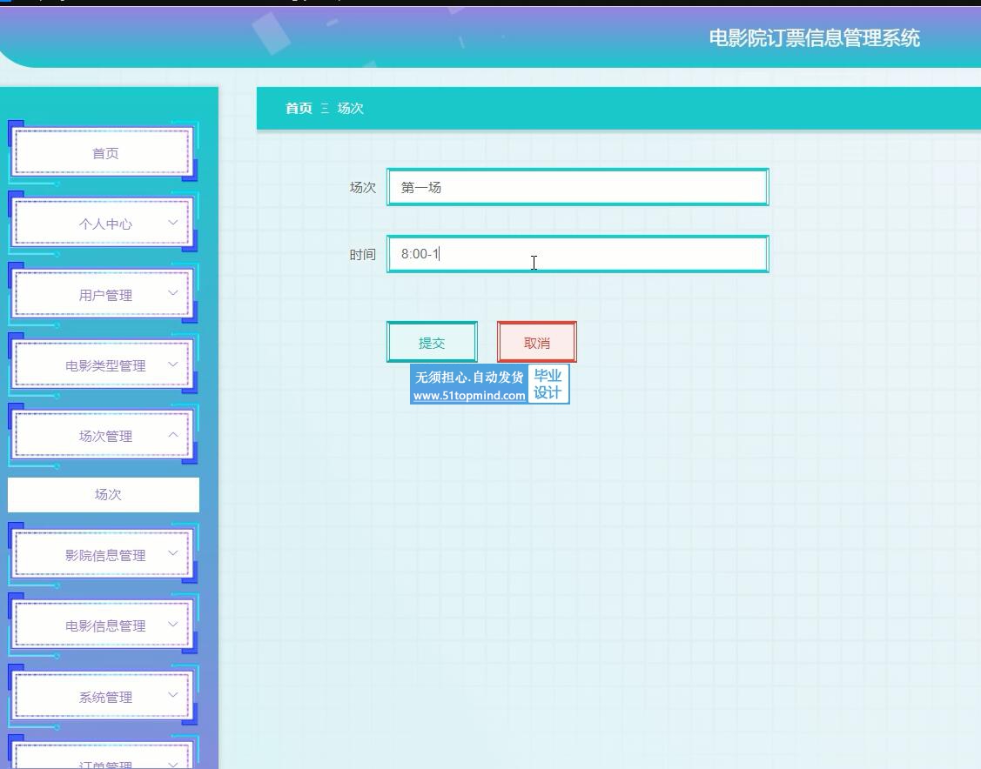Focus the 场次 input containing 第一场

coord(577,187)
